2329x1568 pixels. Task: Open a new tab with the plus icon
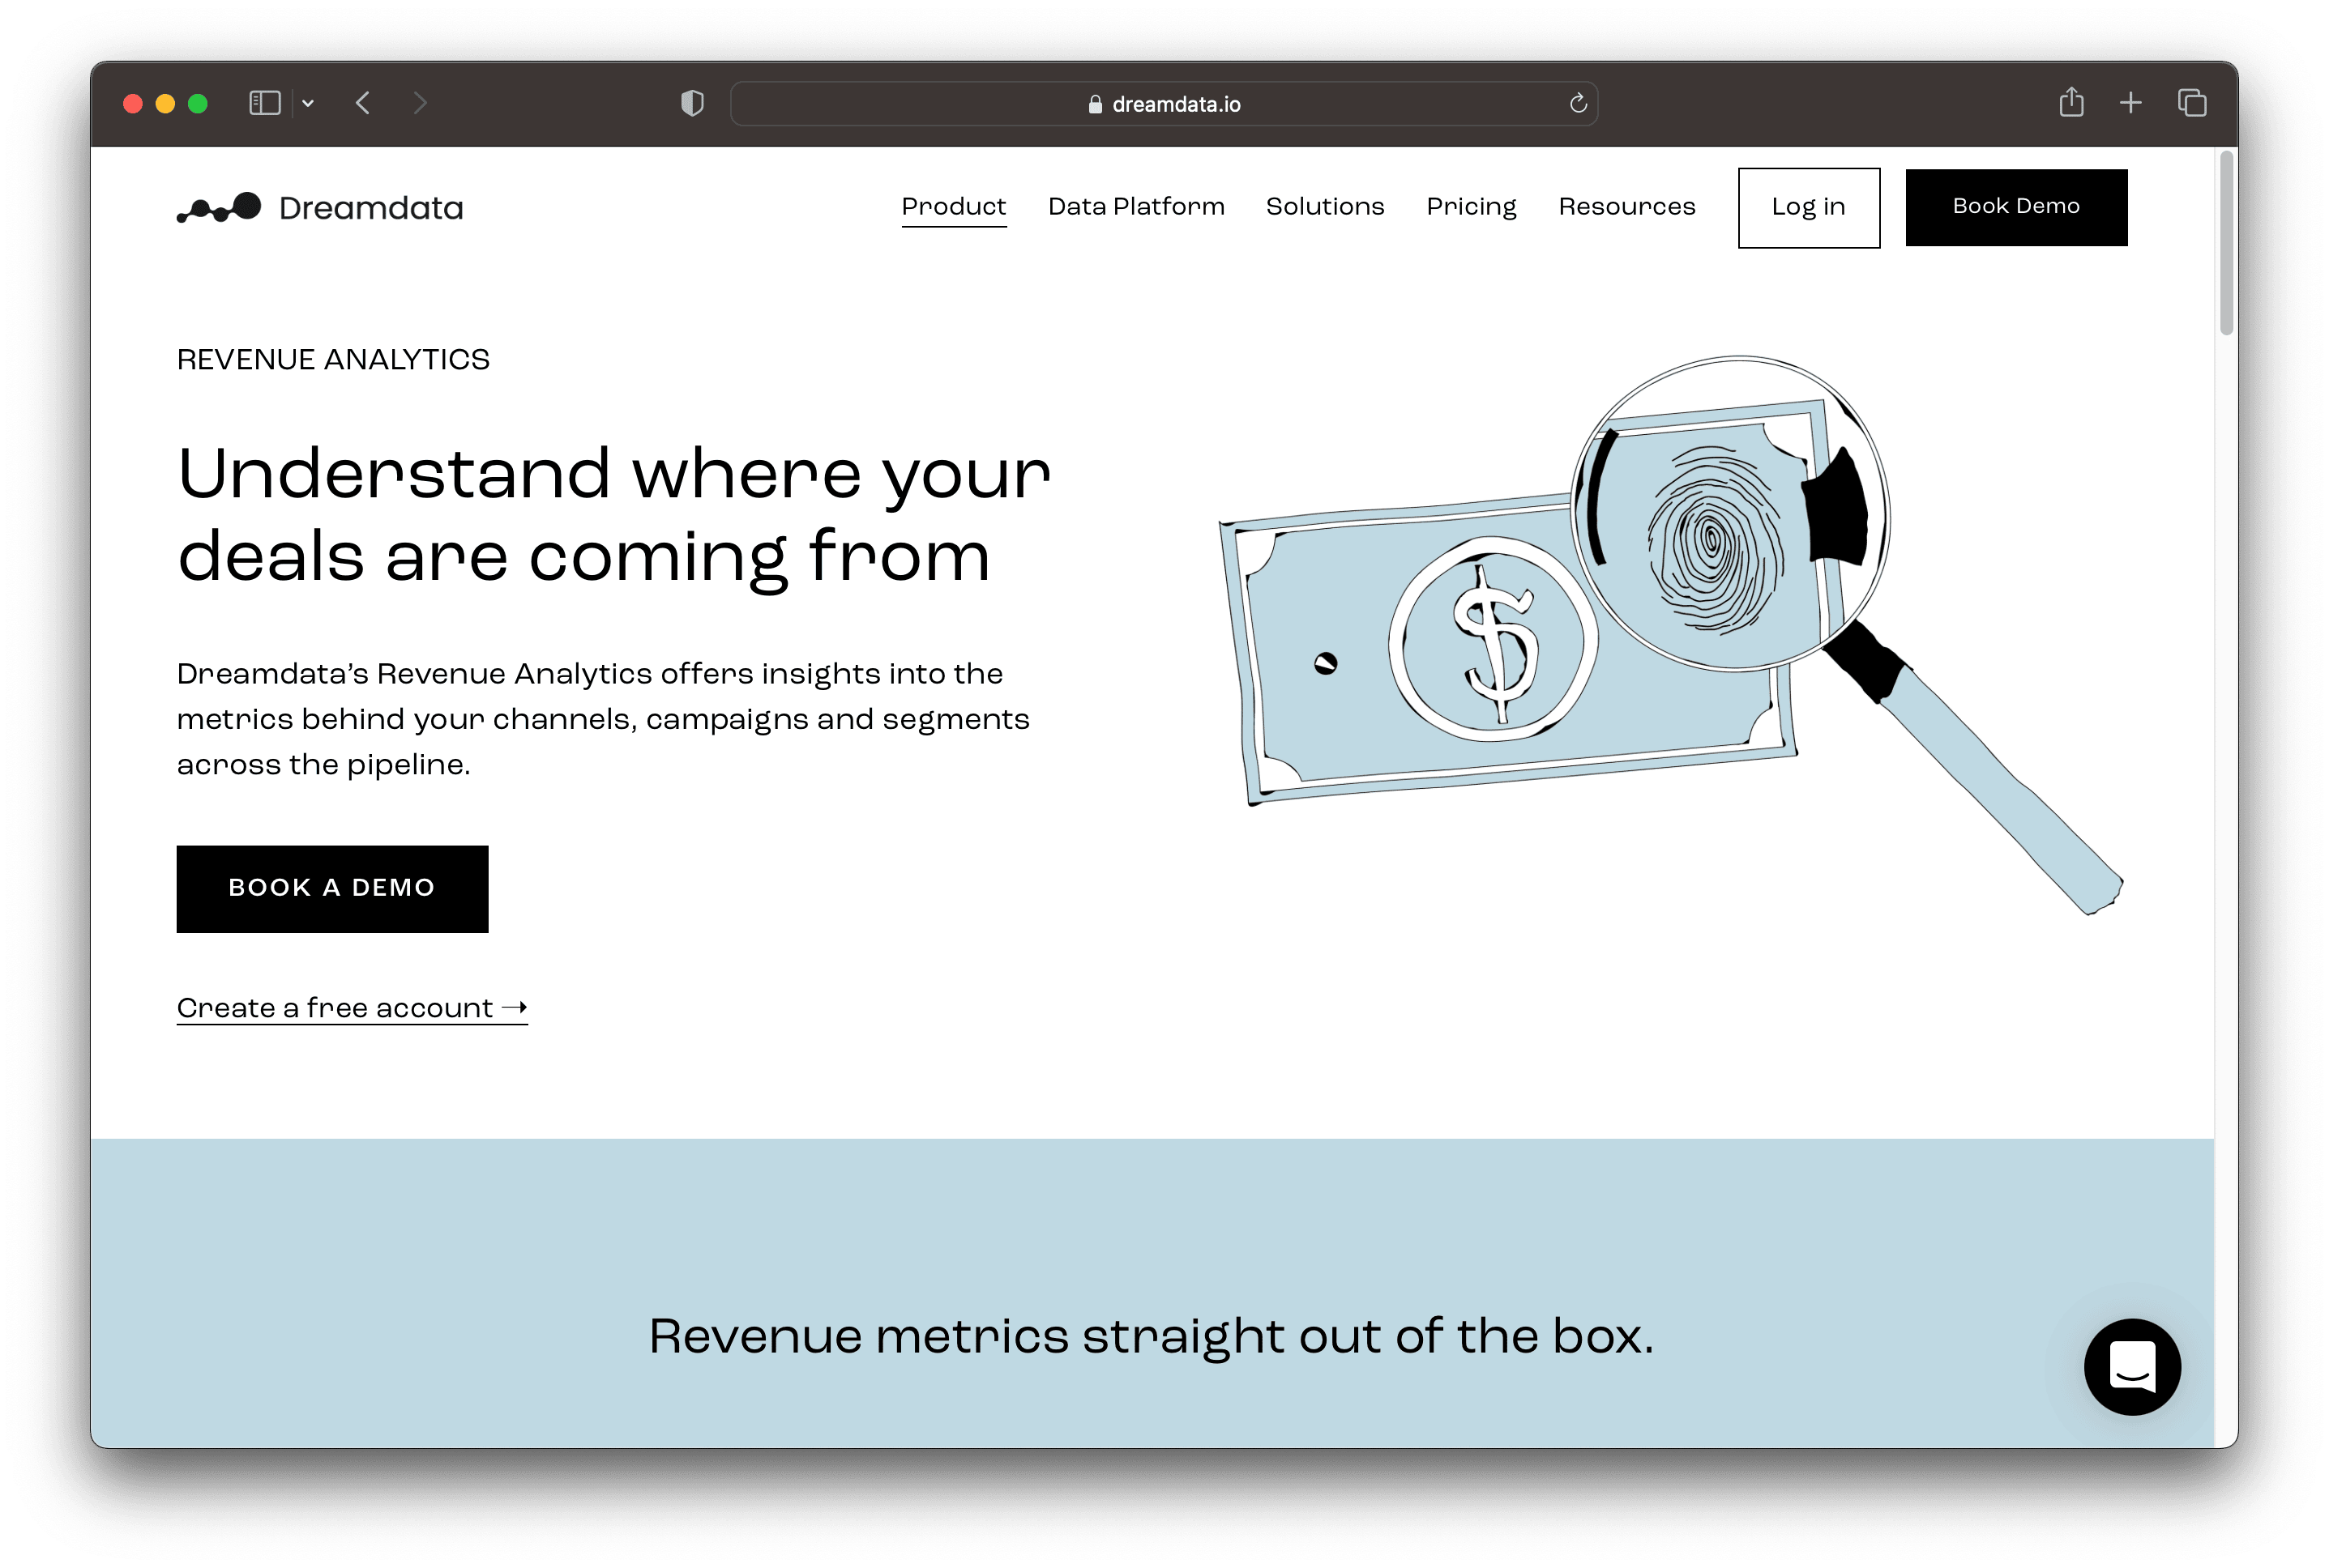point(2131,103)
